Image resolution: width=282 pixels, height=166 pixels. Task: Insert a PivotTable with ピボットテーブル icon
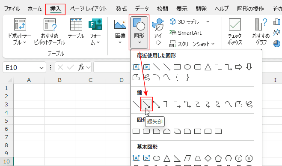tap(20, 31)
